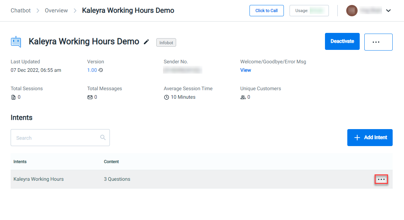Click the pencil icon to rename the bot
The height and width of the screenshot is (220, 404).
[x=146, y=42]
